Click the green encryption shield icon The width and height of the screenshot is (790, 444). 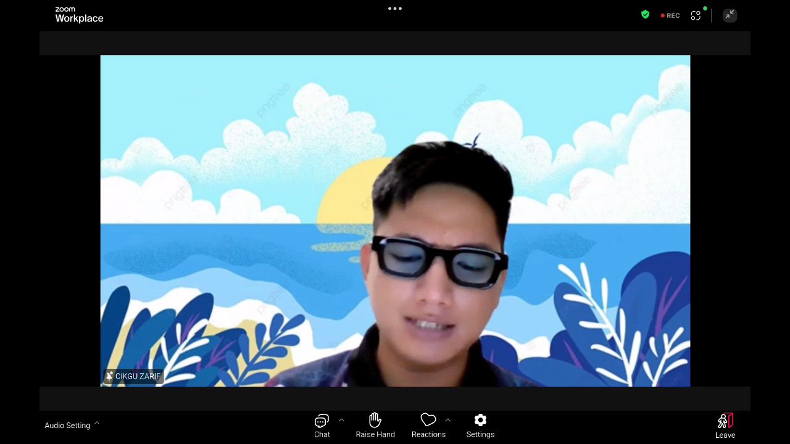click(646, 15)
